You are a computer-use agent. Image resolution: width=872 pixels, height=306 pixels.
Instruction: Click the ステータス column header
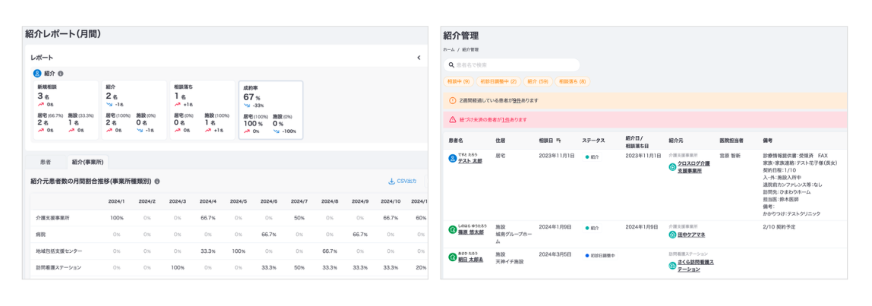[593, 140]
